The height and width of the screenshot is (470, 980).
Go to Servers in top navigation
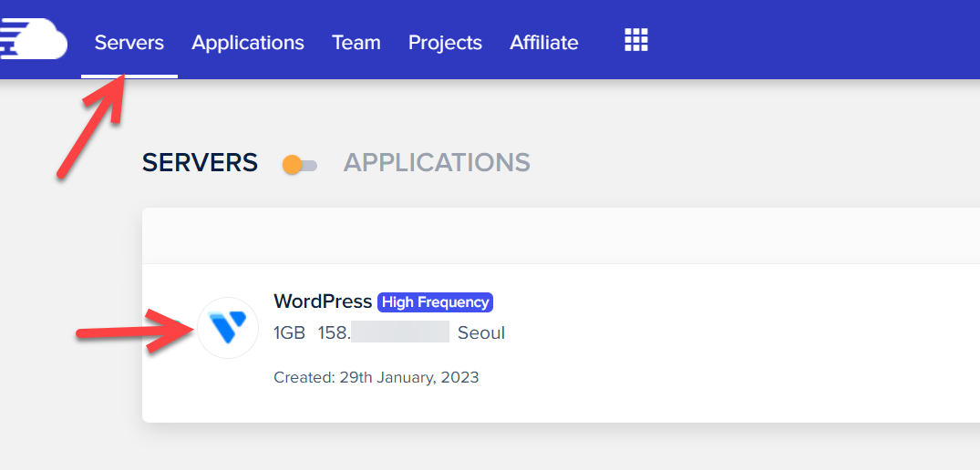click(x=129, y=43)
